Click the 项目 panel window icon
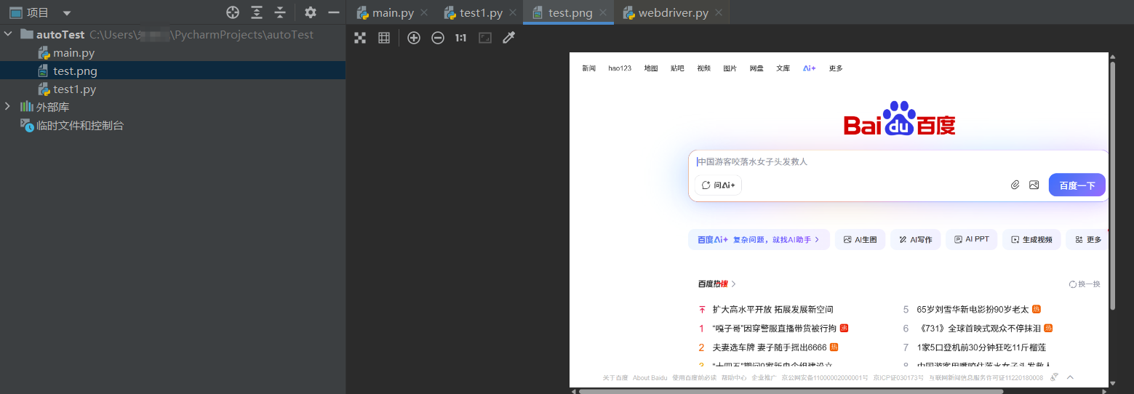1134x394 pixels. point(15,12)
